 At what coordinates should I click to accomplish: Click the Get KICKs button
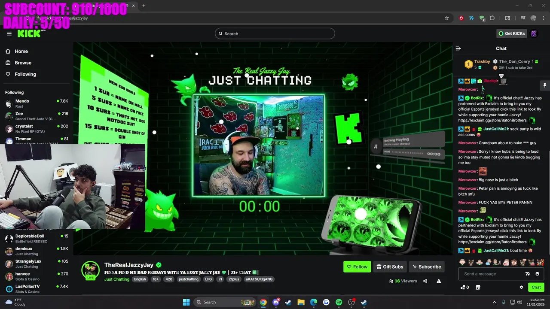tap(511, 33)
